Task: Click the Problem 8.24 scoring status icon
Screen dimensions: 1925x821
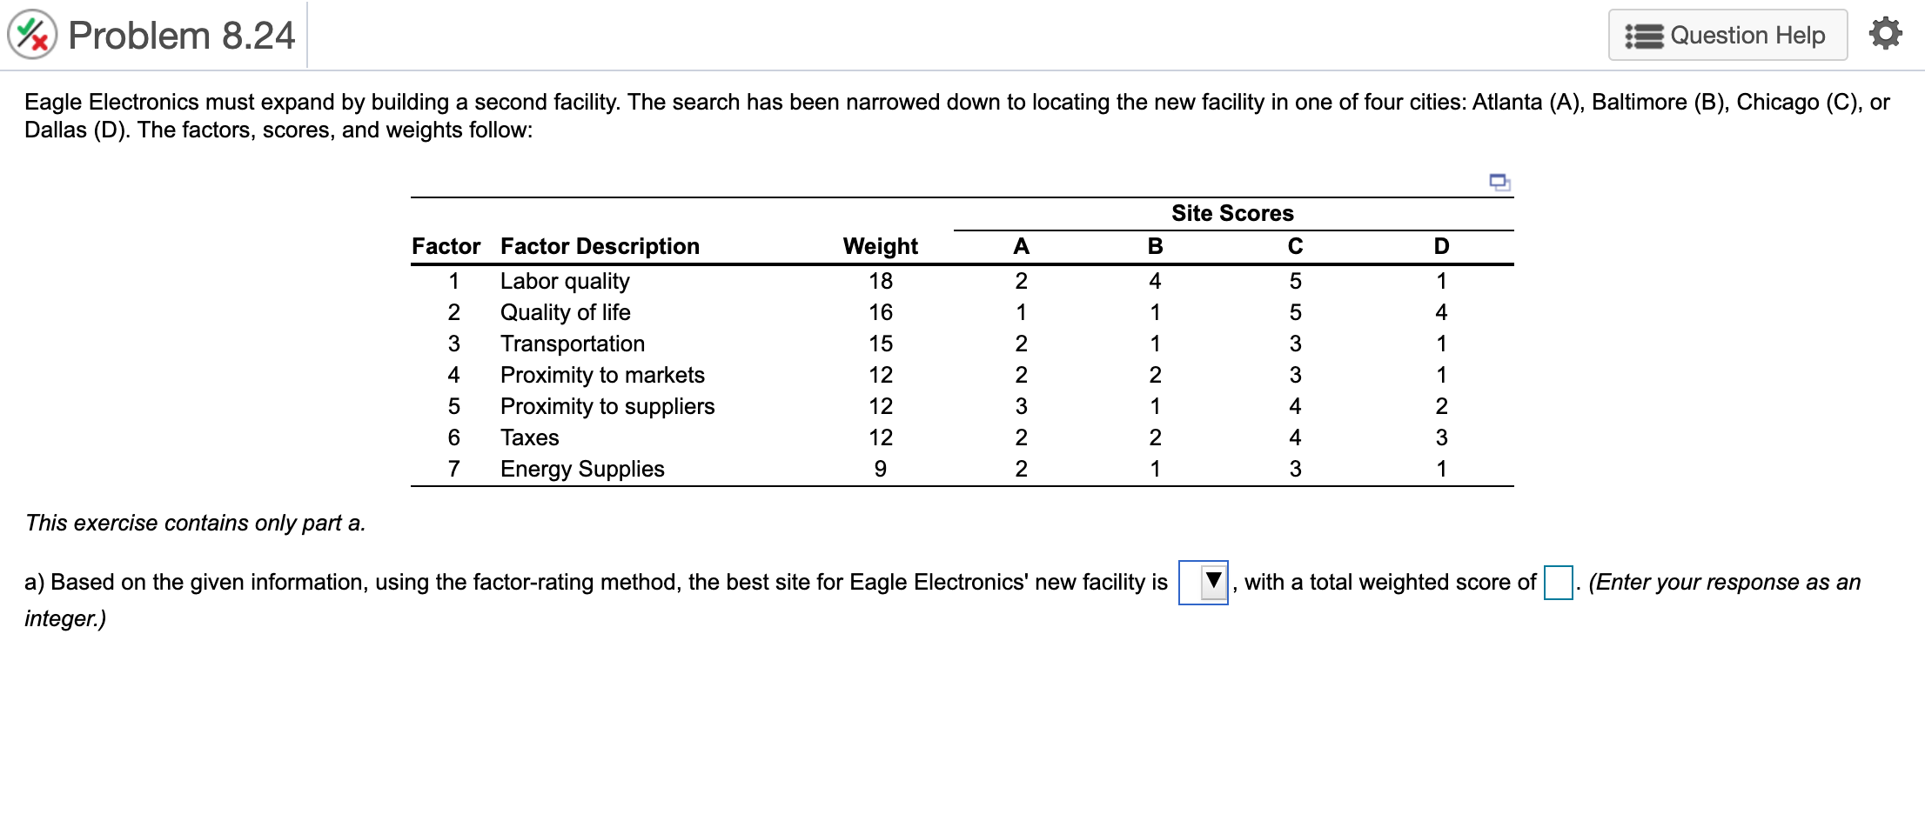Action: 30,35
